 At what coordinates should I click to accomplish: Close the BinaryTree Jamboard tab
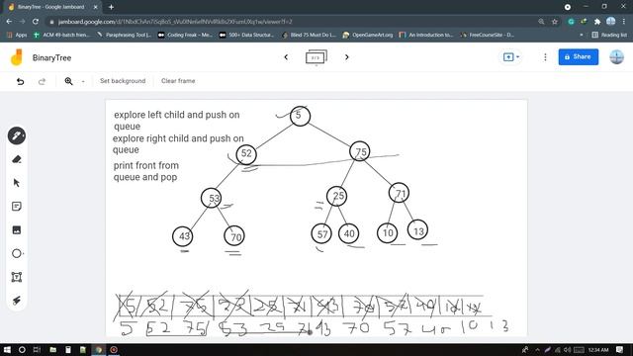pyautogui.click(x=96, y=7)
